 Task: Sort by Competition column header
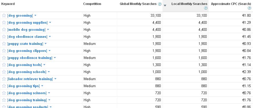92,4
